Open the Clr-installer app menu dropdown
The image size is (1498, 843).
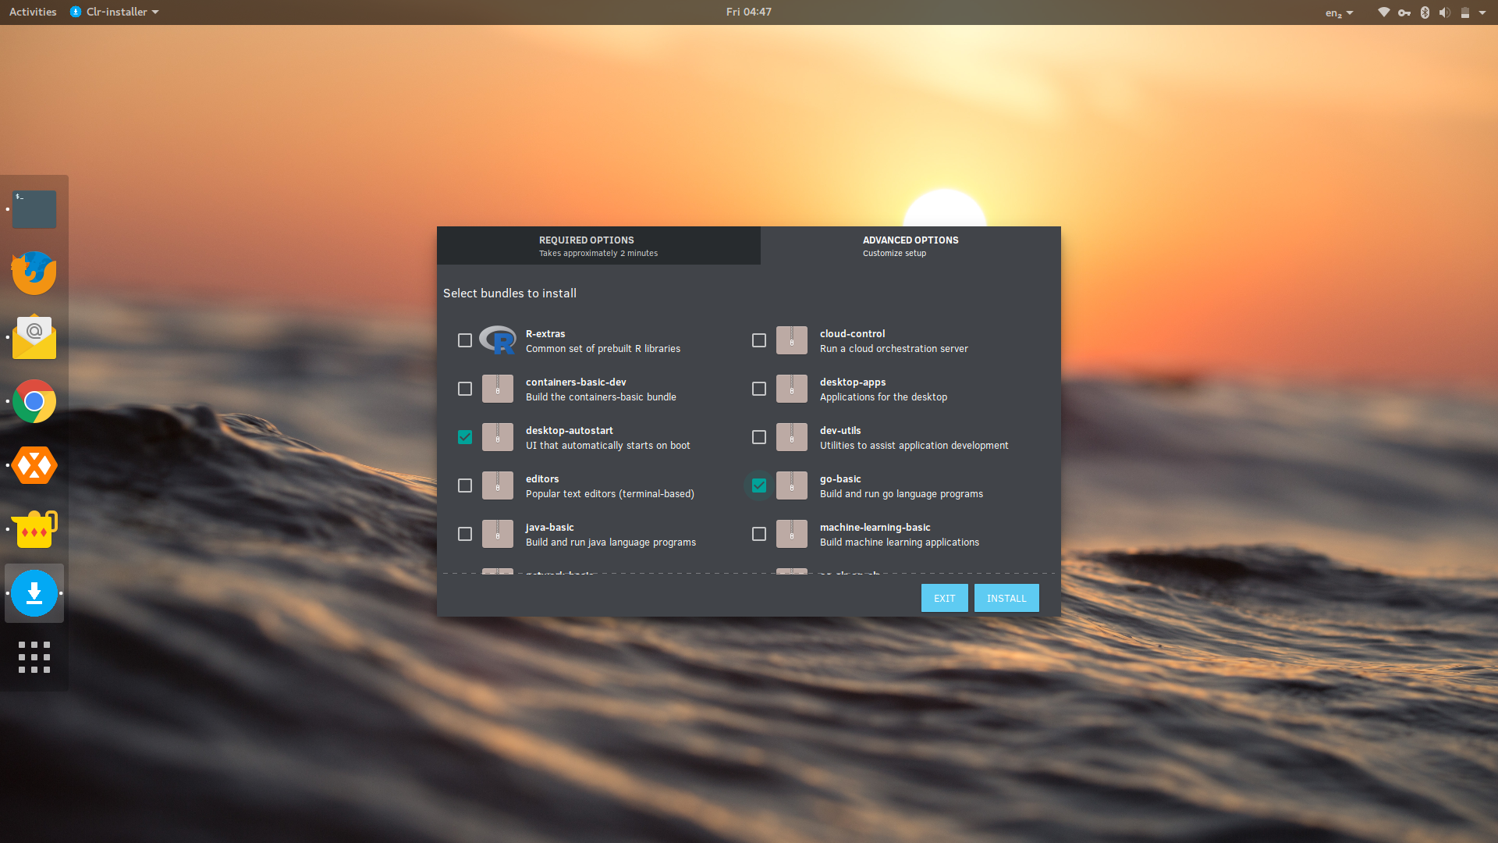pos(115,12)
